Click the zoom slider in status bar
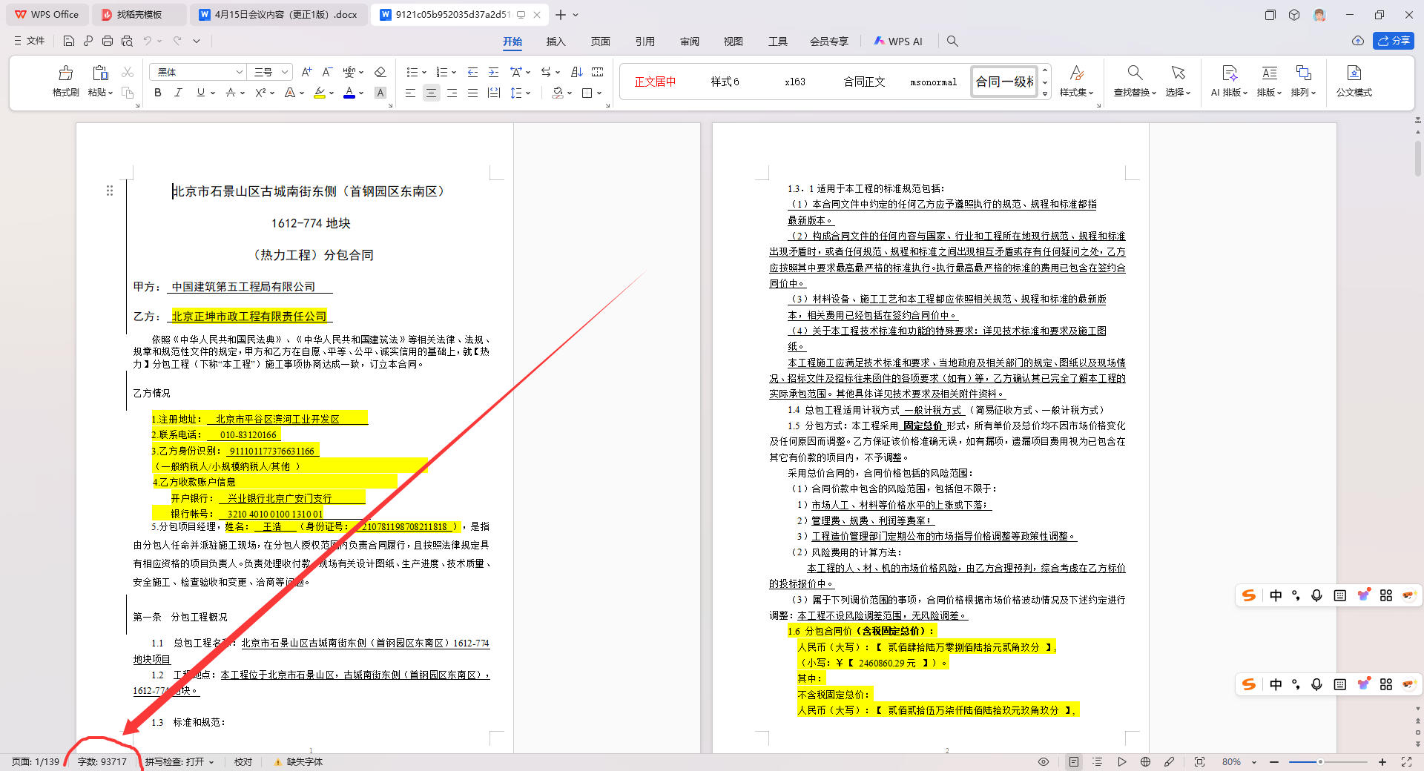The height and width of the screenshot is (771, 1424). (1328, 762)
